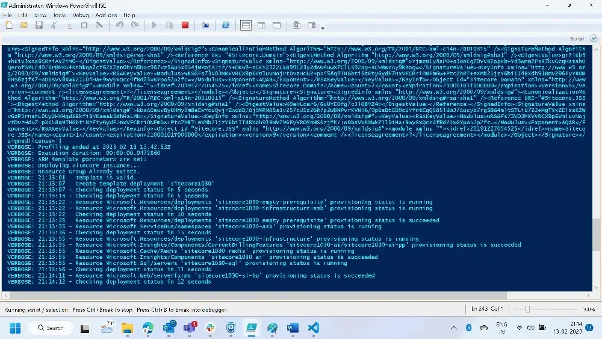Maximize the script pane layout
The width and height of the screenshot is (602, 339).
coord(276,25)
